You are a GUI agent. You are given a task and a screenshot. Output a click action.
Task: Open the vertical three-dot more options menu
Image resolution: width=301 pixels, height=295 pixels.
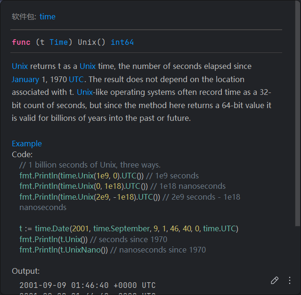tap(290, 280)
